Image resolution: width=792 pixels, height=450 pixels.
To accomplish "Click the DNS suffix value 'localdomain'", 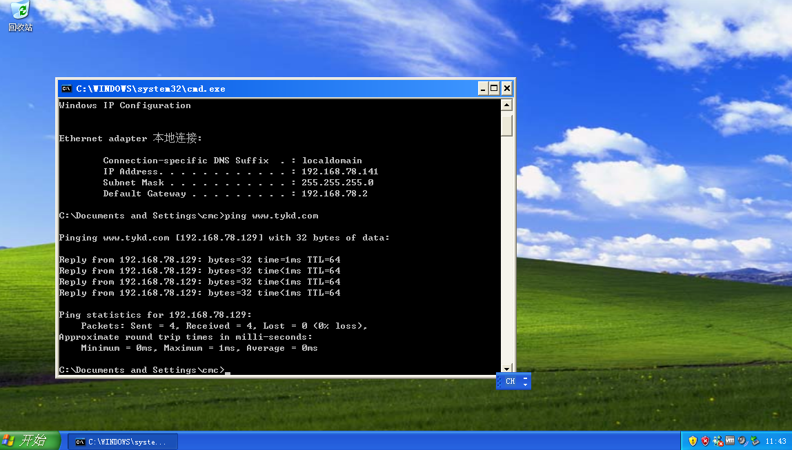I will [332, 161].
